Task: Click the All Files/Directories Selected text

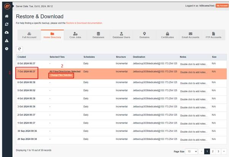Action: click(x=65, y=71)
